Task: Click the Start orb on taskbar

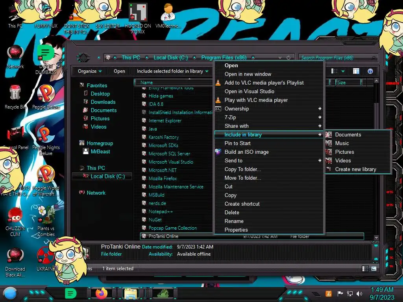Action: click(10, 294)
